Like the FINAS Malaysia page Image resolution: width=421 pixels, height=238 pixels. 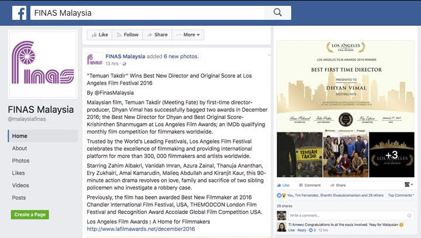(99, 35)
